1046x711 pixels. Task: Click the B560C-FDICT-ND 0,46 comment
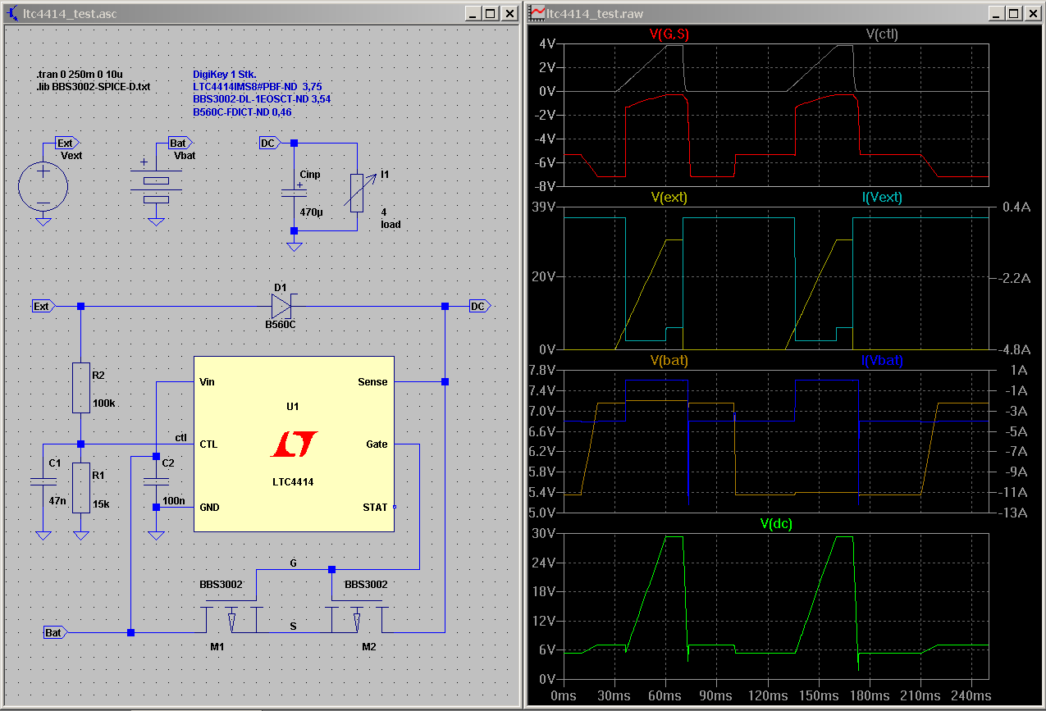pyautogui.click(x=242, y=112)
